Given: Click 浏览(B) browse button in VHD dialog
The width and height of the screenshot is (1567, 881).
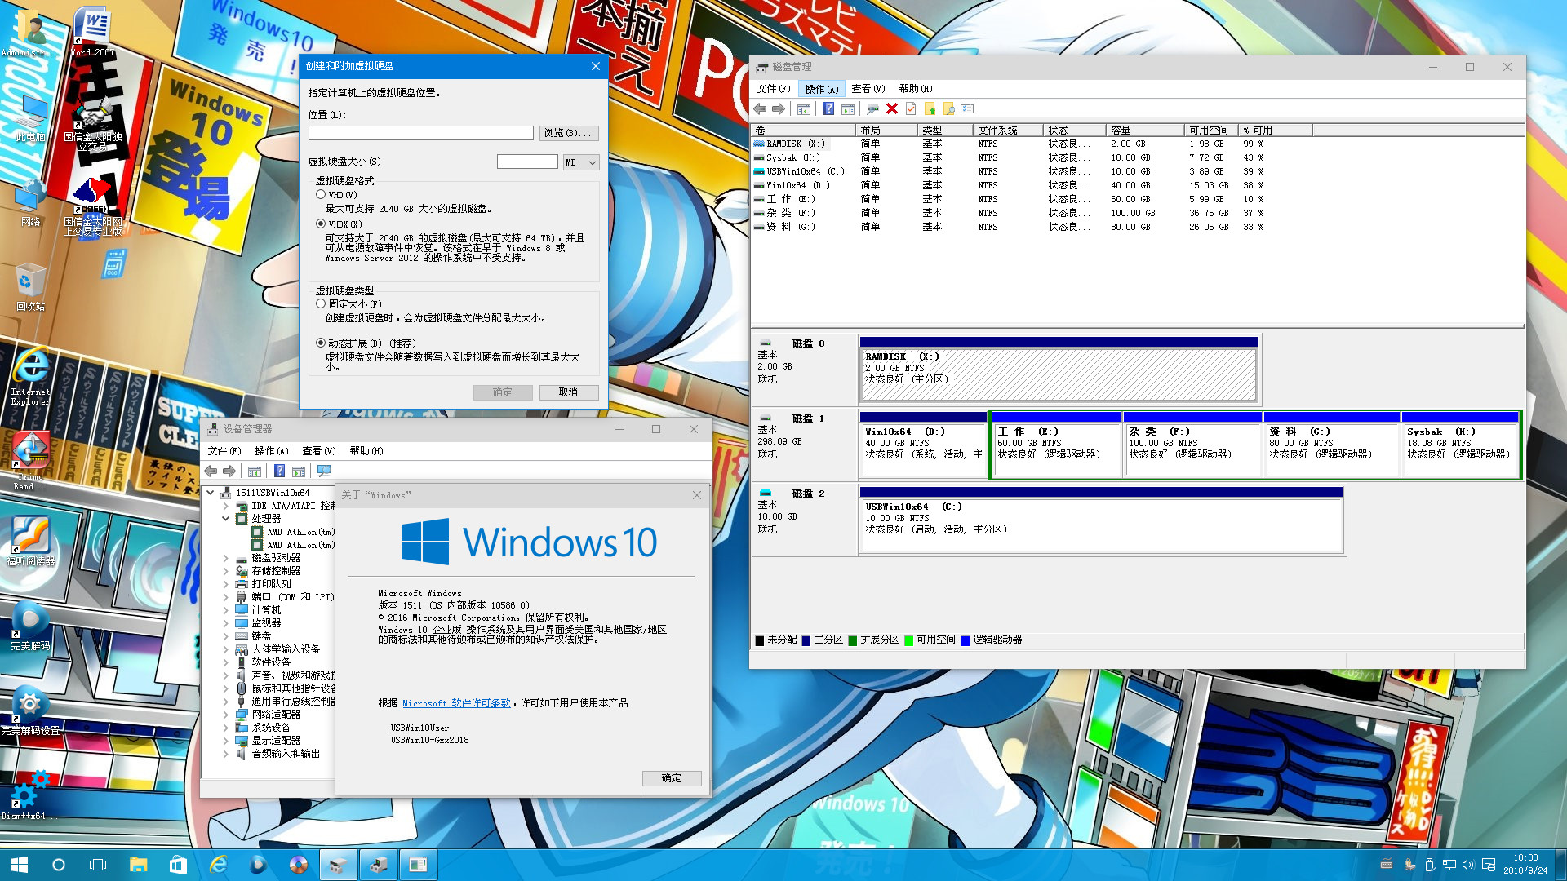Looking at the screenshot, I should [x=569, y=133].
